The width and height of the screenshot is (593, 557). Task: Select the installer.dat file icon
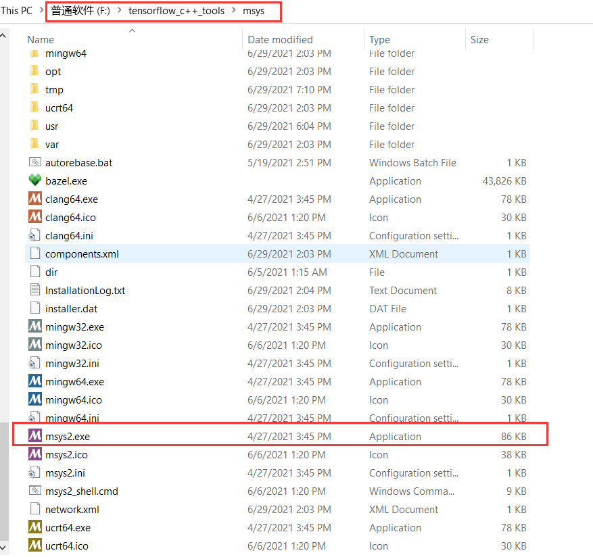(34, 308)
